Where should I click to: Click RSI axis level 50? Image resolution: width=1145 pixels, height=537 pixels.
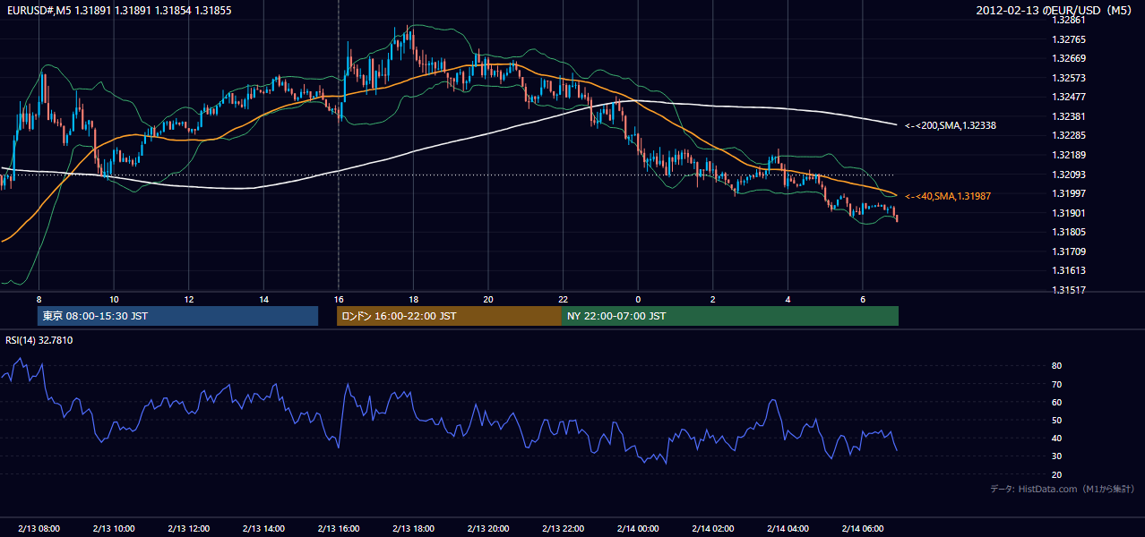(x=1057, y=420)
